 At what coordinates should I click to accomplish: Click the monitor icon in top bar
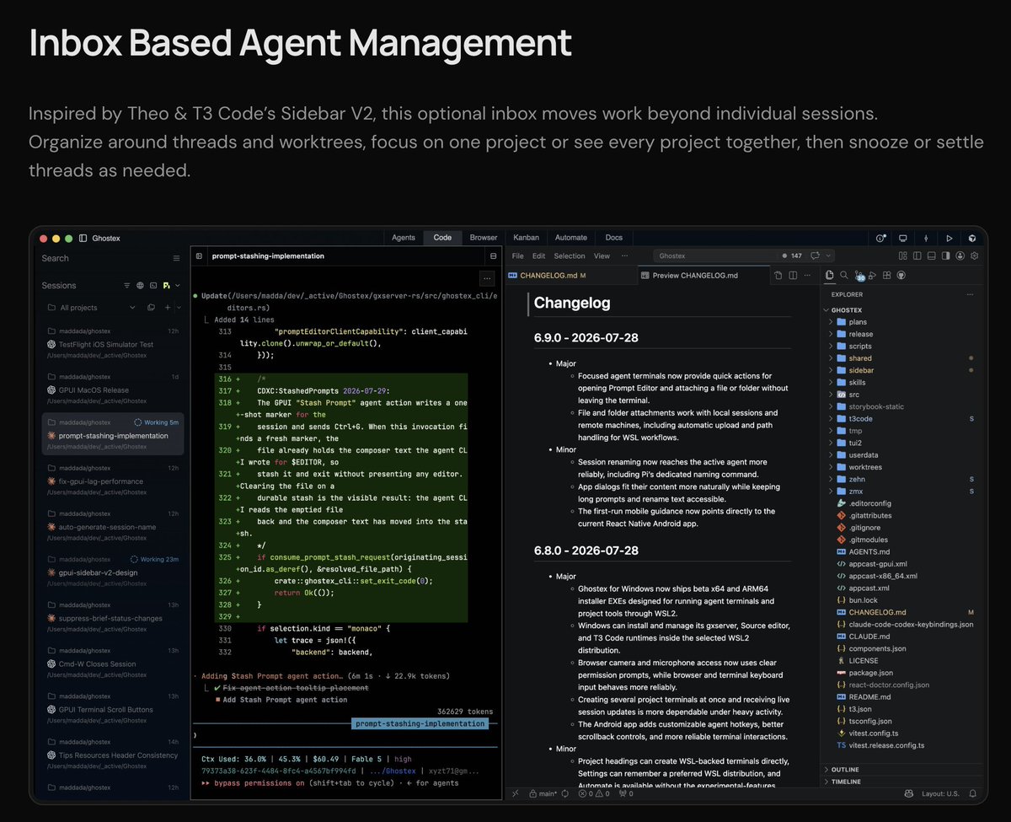(x=903, y=239)
